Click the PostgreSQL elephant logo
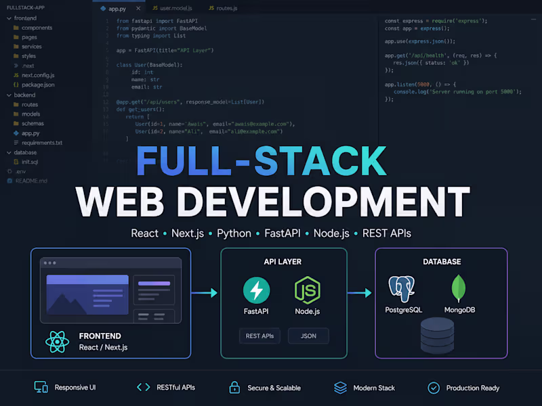 (x=402, y=289)
